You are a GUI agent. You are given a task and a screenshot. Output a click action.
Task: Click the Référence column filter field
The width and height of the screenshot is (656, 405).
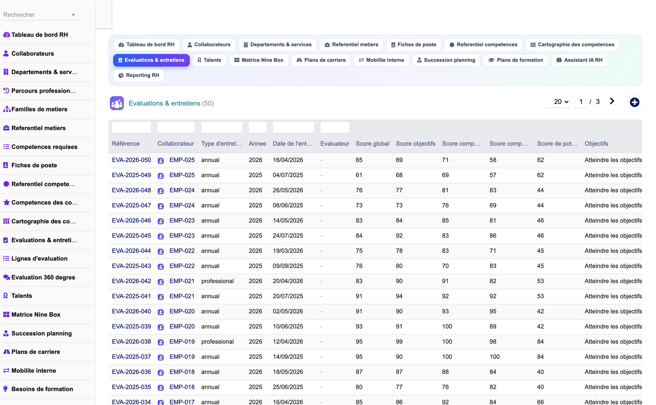pos(131,127)
